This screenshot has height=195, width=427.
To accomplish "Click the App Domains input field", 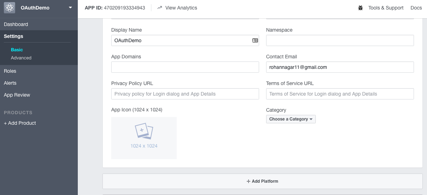I will 185,67.
